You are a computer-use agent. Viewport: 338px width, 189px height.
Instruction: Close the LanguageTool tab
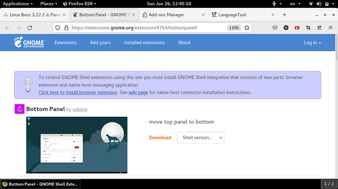(x=273, y=15)
